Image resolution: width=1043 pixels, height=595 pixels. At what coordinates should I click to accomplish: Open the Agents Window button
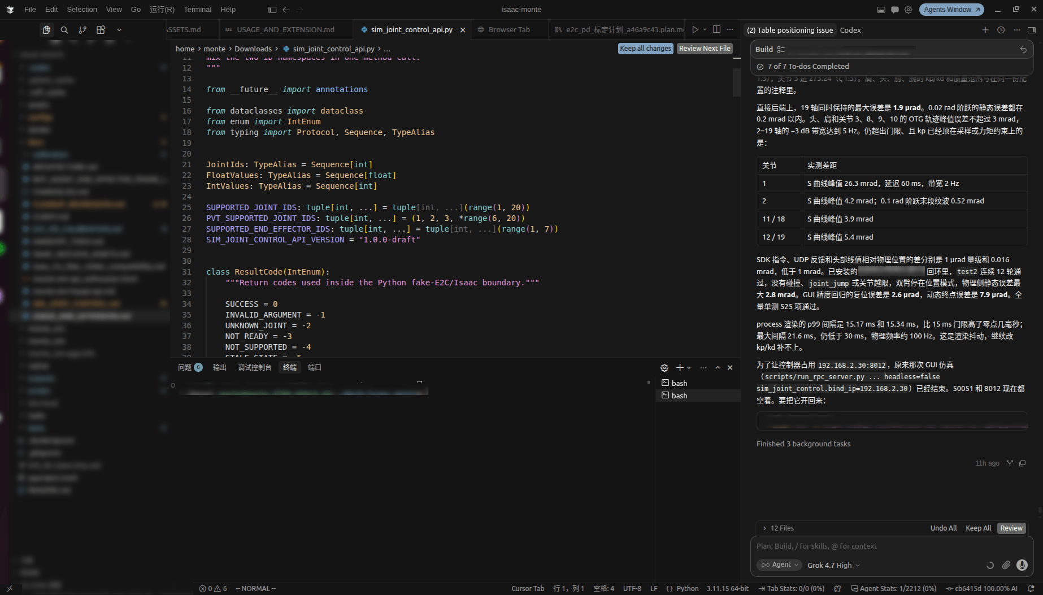coord(951,10)
